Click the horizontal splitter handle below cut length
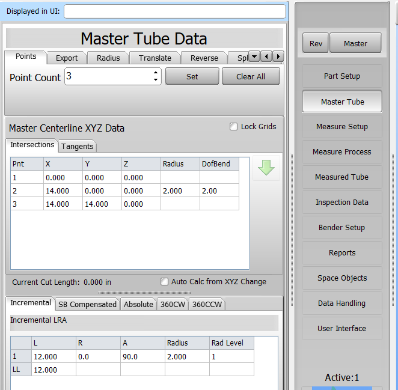 pyautogui.click(x=144, y=293)
